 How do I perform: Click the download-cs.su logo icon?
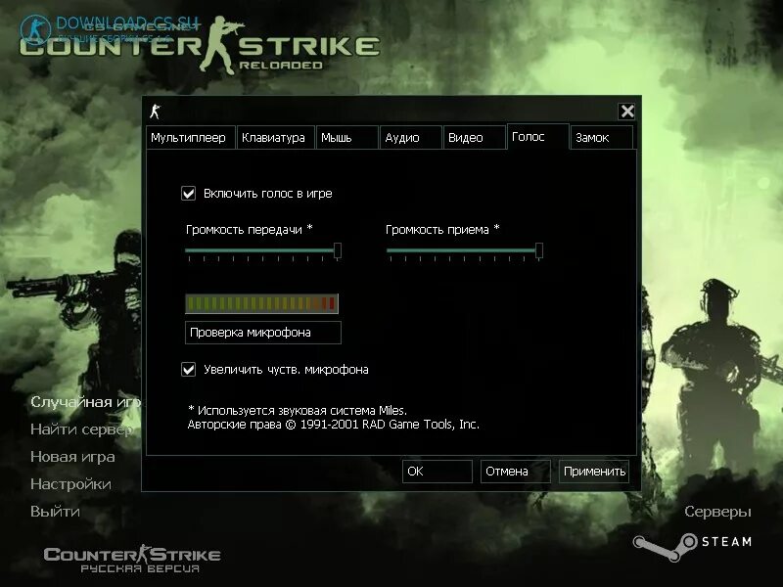pyautogui.click(x=35, y=30)
